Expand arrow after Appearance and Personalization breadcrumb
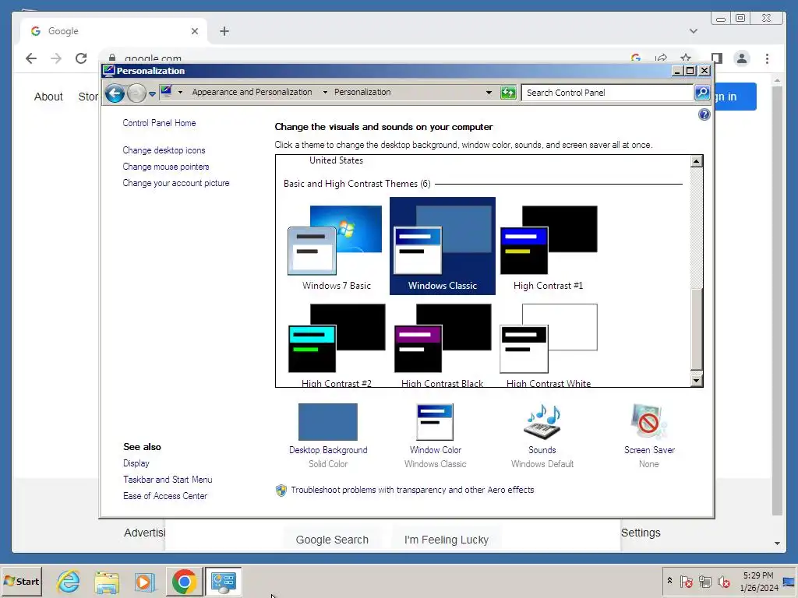This screenshot has width=798, height=598. [325, 92]
